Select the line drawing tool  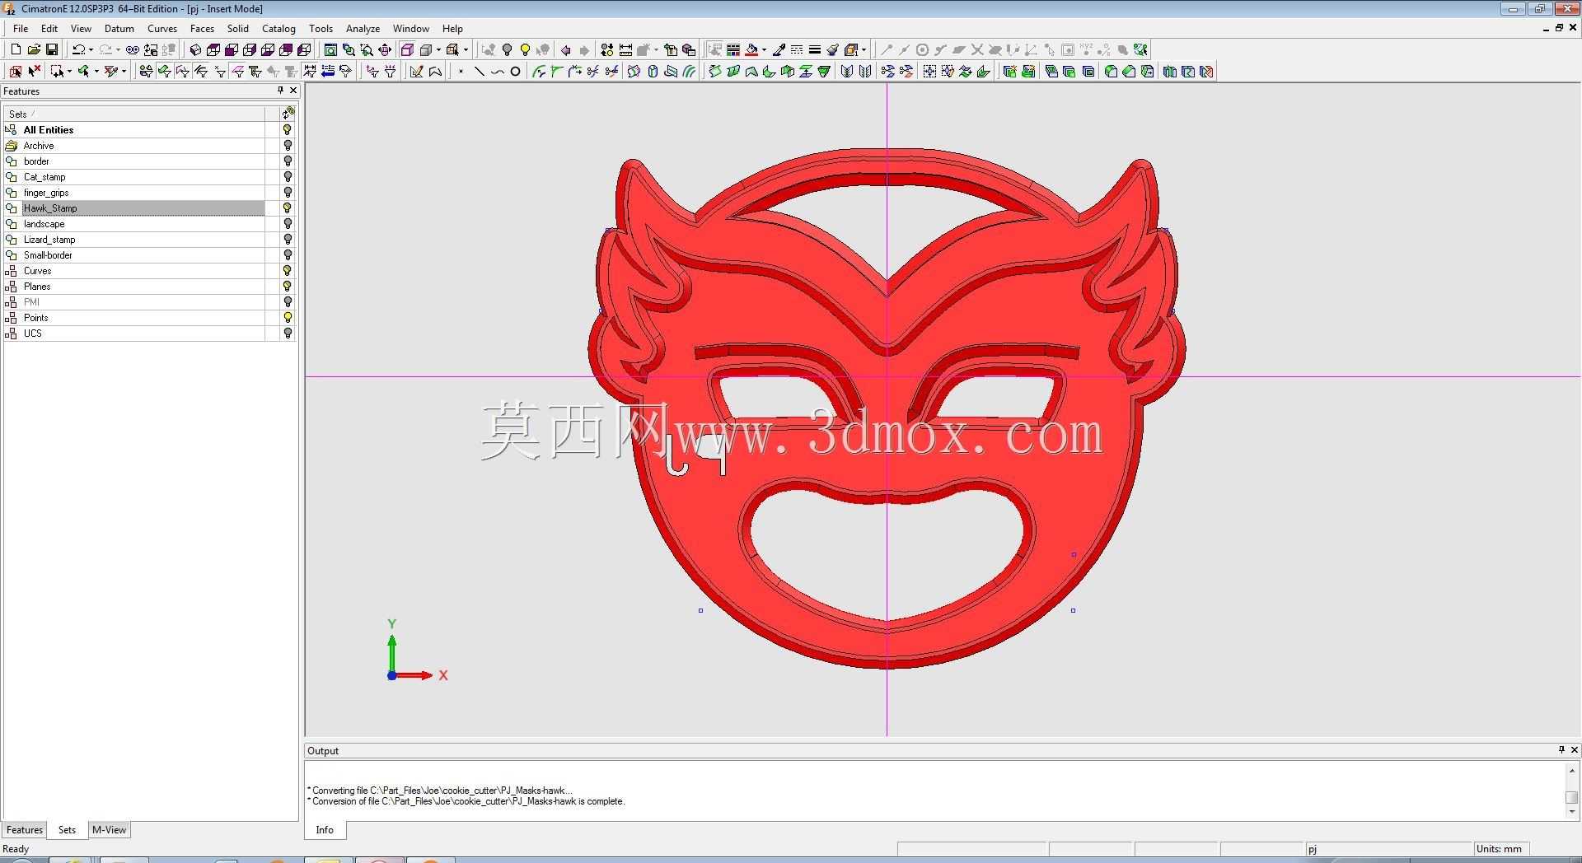[479, 72]
